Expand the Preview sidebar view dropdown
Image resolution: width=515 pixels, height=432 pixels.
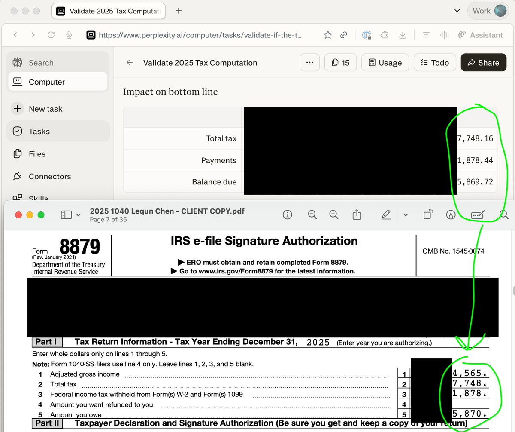78,215
